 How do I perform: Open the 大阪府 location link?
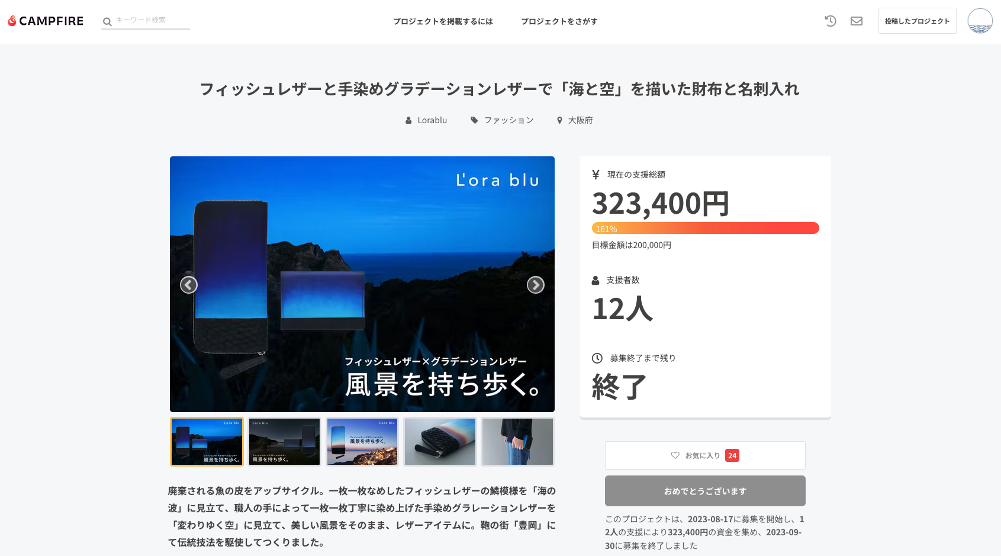tap(580, 120)
